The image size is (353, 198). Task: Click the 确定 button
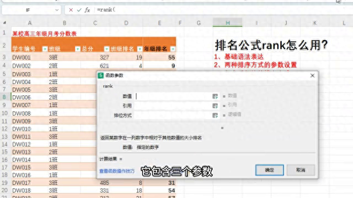pyautogui.click(x=270, y=170)
